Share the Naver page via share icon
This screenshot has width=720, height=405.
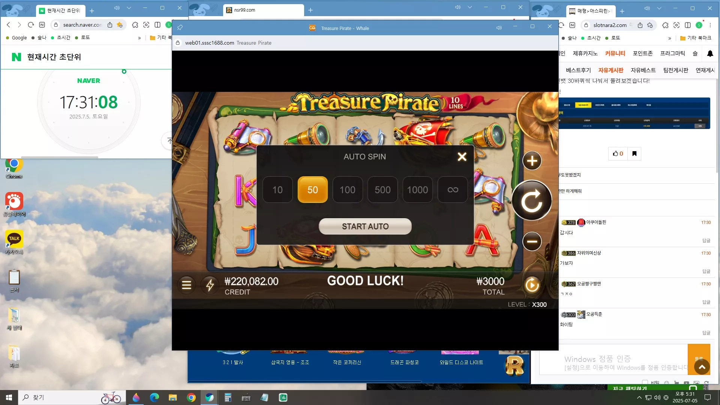(x=110, y=25)
